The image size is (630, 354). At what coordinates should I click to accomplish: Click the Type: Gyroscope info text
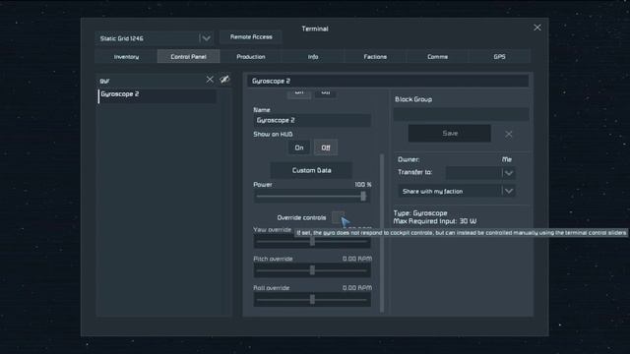click(x=420, y=213)
